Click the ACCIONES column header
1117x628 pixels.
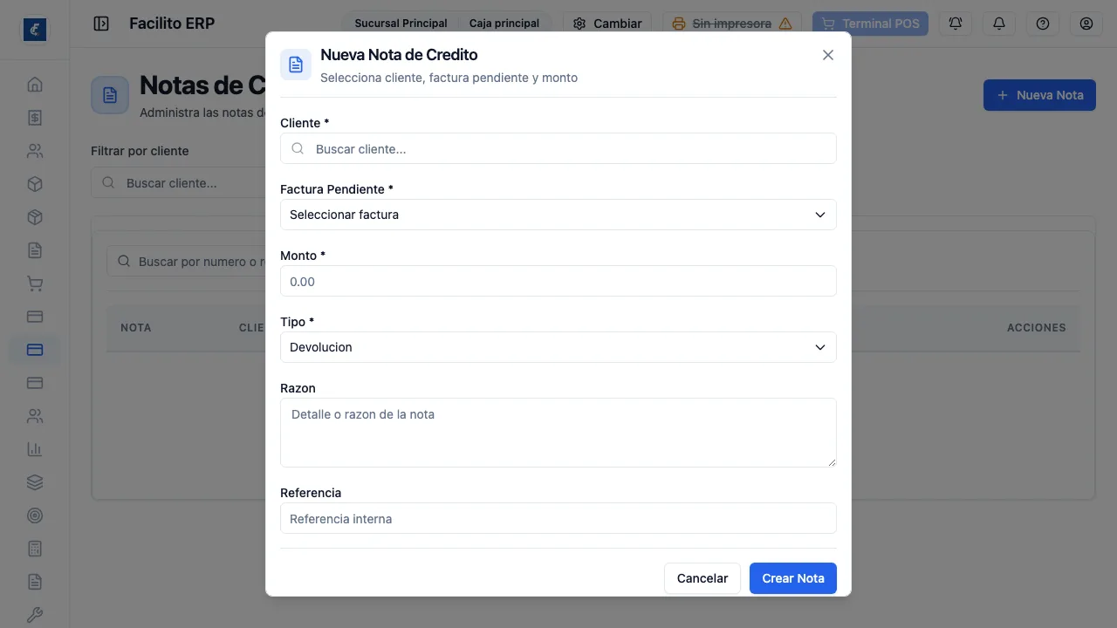coord(1037,328)
